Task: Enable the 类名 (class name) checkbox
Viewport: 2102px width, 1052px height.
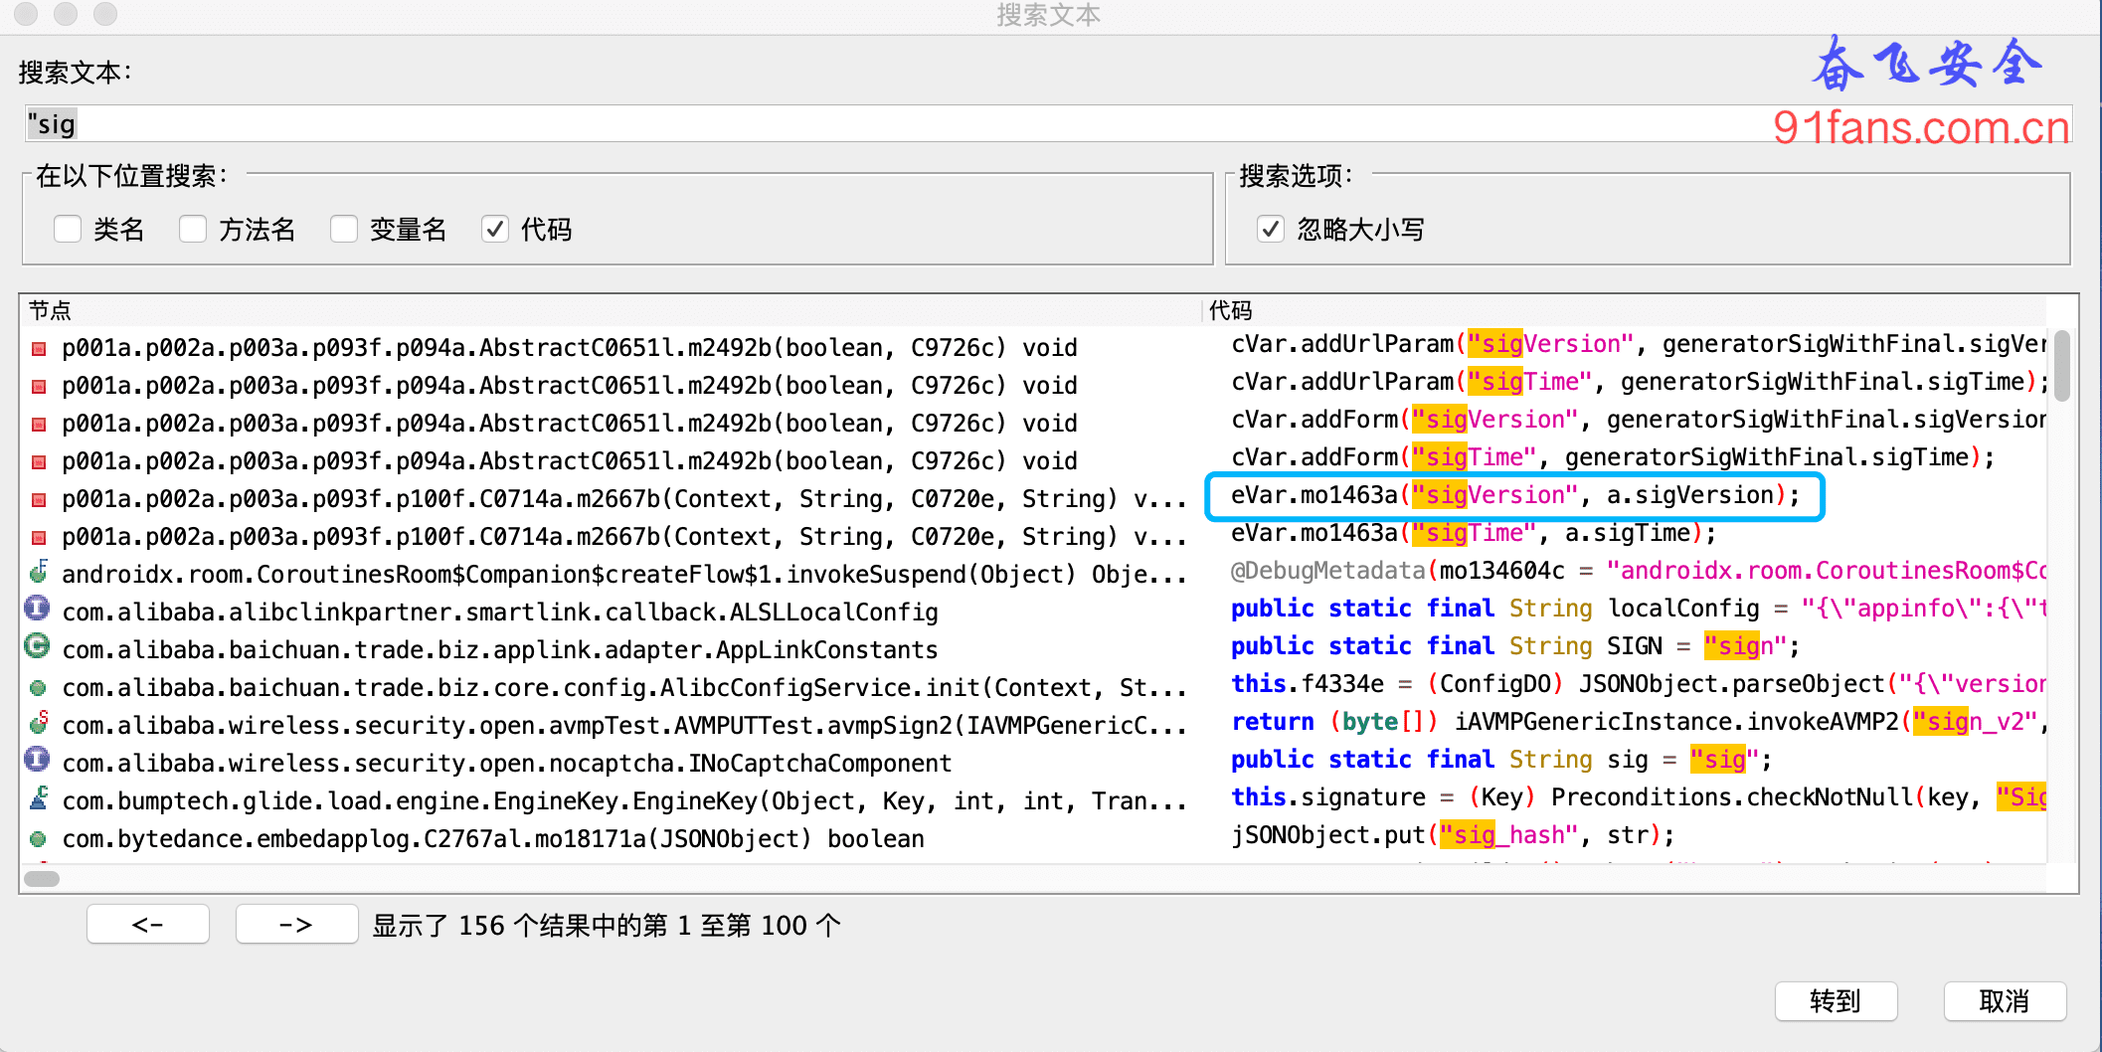Action: [68, 230]
